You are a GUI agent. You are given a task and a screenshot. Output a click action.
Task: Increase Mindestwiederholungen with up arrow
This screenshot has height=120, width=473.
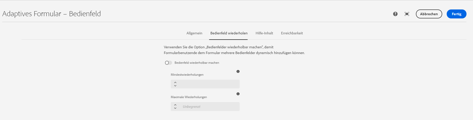point(175,82)
